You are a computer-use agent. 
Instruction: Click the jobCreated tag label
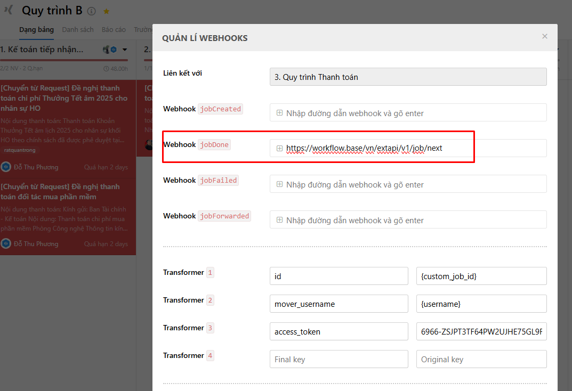220,109
